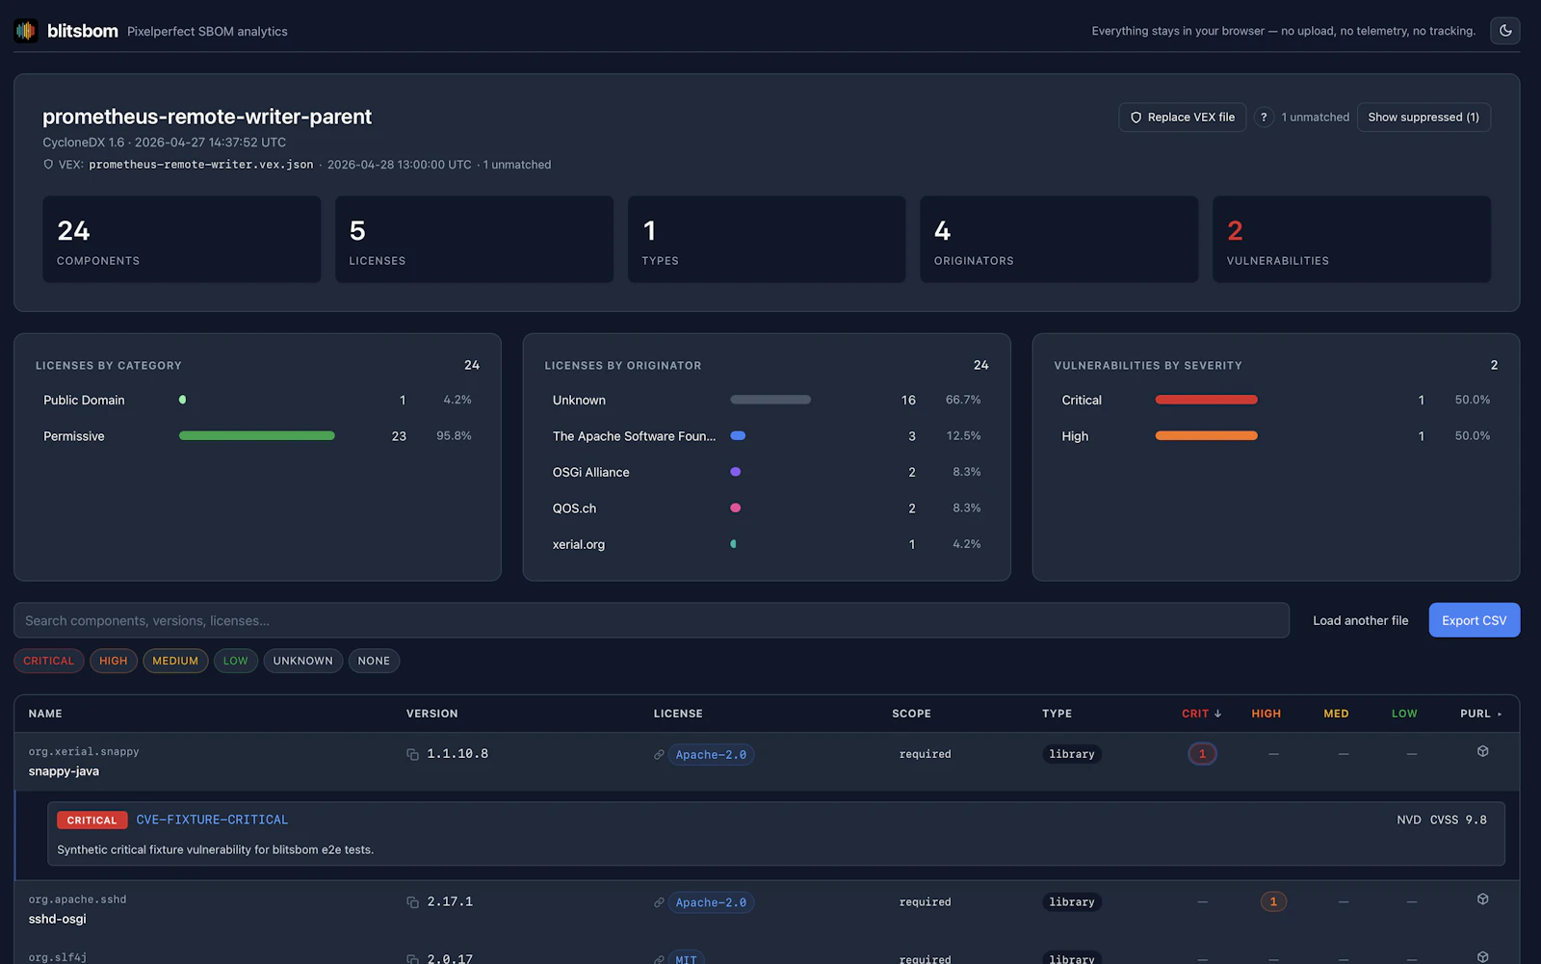Viewport: 1541px width, 964px height.
Task: Expand the sshd-osgi component row
Action: (767, 909)
